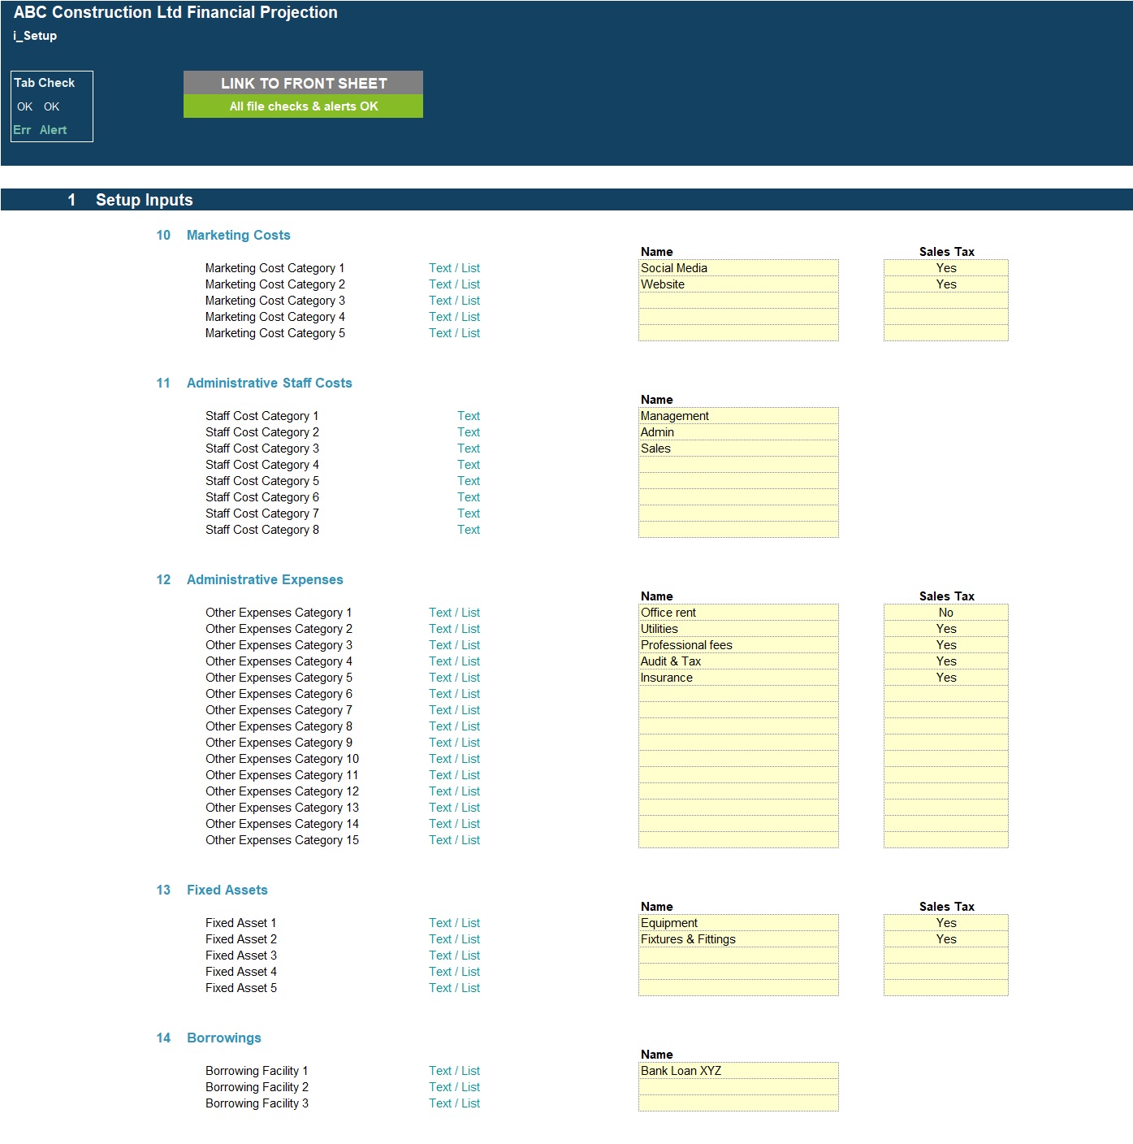Select the Bank Loan XYZ name cell
Screen dimensions: 1133x1144
738,1071
